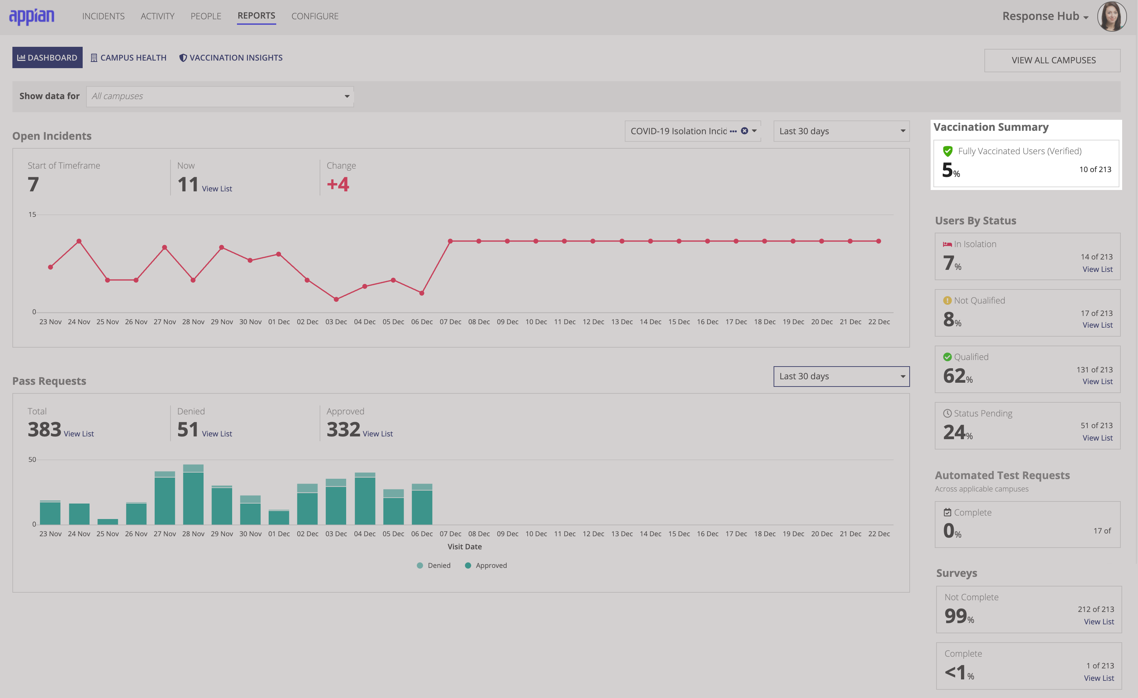The width and height of the screenshot is (1138, 698).
Task: Open the INCIDENTS menu
Action: click(x=103, y=16)
